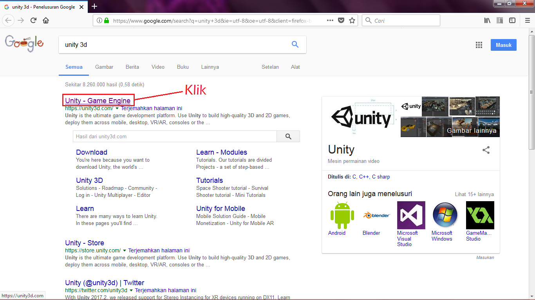
Task: Open Gambar lainnya for more images
Action: (x=472, y=130)
